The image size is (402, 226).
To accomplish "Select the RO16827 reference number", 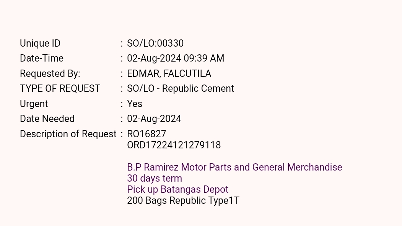I will [x=146, y=134].
